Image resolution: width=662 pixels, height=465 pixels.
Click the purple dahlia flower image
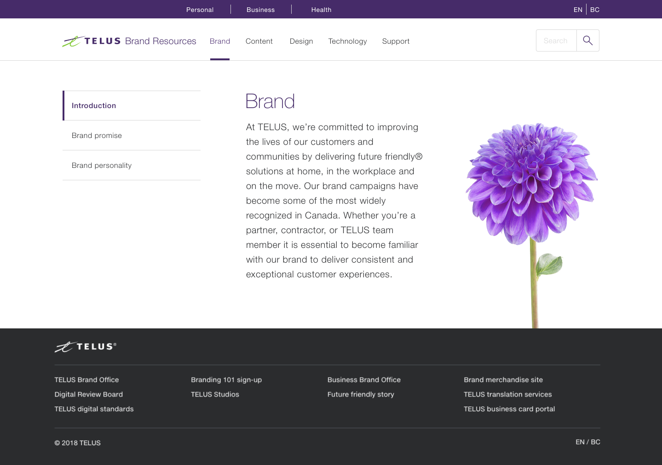pos(532,225)
